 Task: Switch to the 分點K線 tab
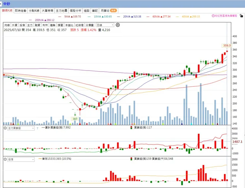34,11
